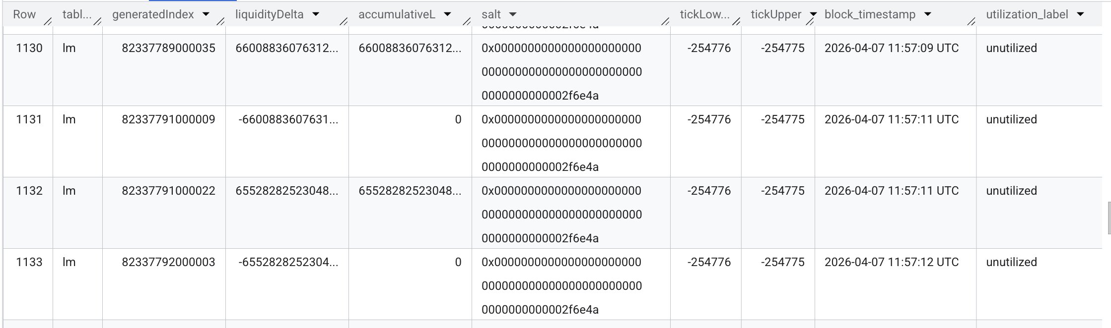This screenshot has height=328, width=1111.
Task: Open the generatedIndex column dropdown menu
Action: click(x=206, y=14)
